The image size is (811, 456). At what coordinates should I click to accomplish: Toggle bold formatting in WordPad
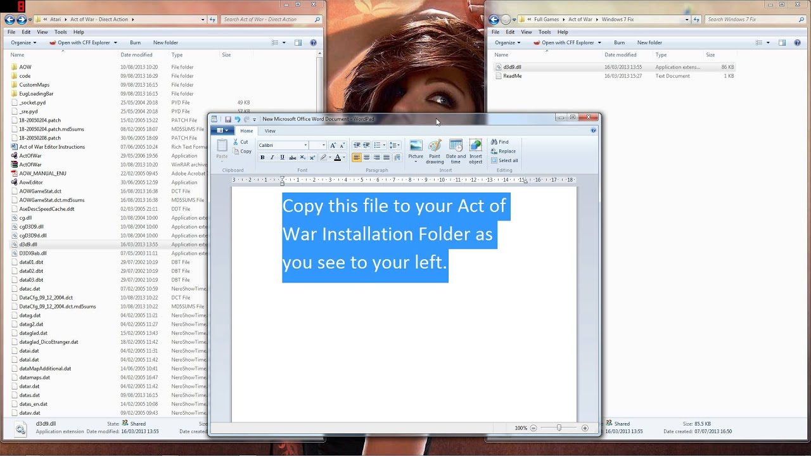pos(262,158)
